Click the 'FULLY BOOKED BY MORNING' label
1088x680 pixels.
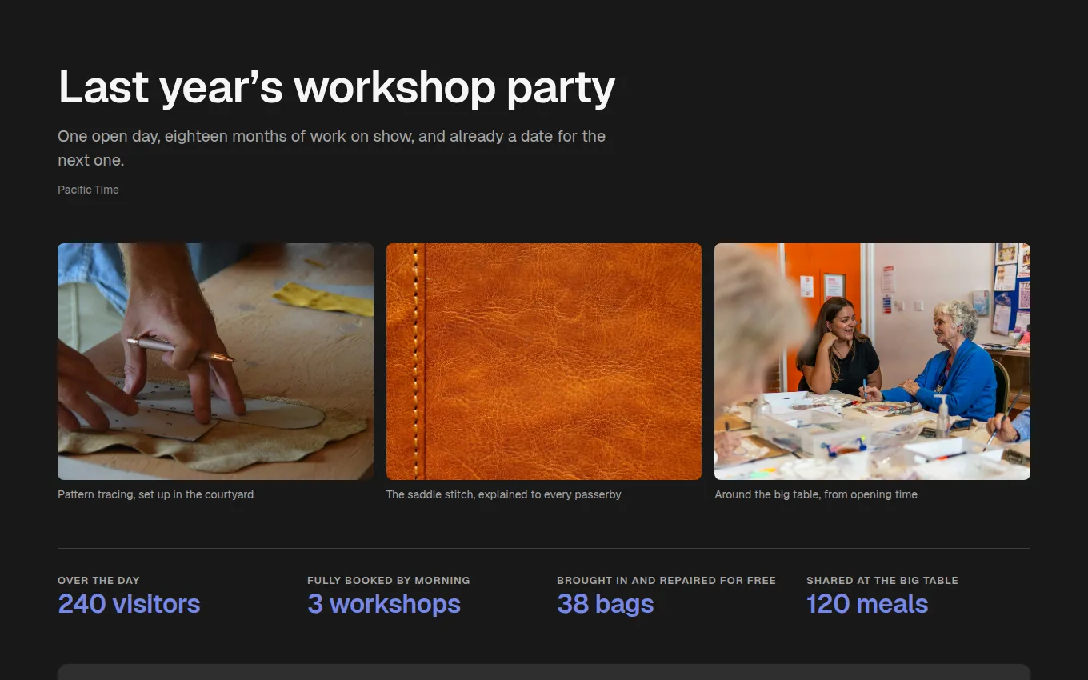click(x=389, y=580)
